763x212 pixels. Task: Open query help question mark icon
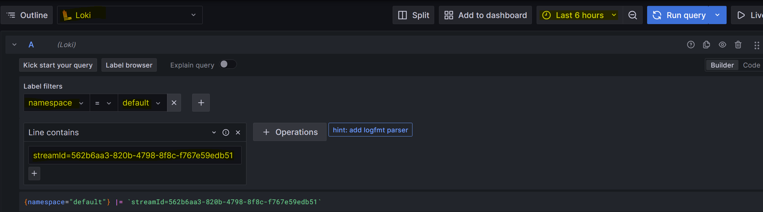point(691,45)
